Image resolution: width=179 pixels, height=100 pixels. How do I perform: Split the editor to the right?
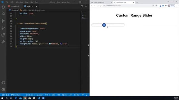pyautogui.click(x=82, y=6)
